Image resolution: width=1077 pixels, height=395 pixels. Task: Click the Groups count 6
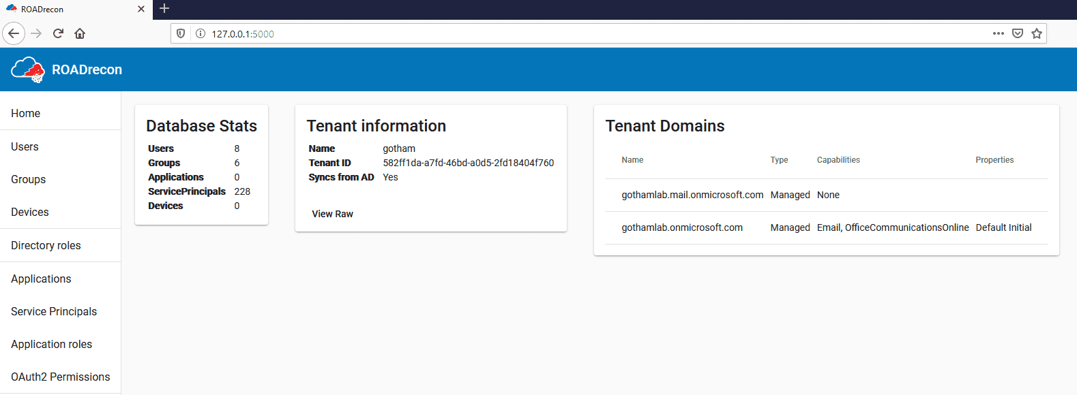pyautogui.click(x=237, y=163)
